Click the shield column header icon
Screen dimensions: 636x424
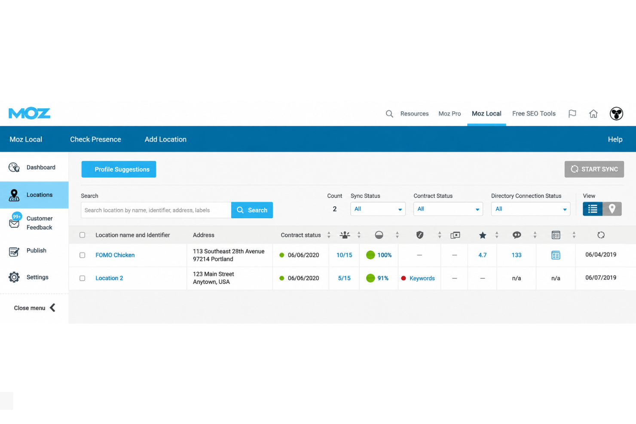(x=420, y=235)
